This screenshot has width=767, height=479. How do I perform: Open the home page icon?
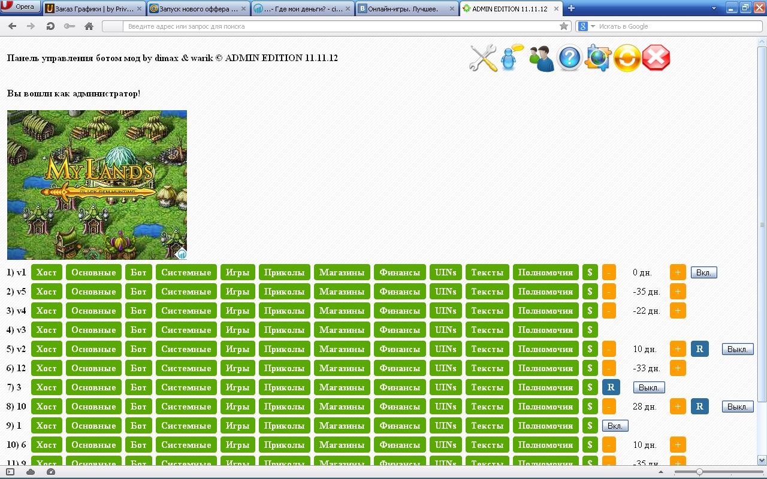click(x=89, y=26)
